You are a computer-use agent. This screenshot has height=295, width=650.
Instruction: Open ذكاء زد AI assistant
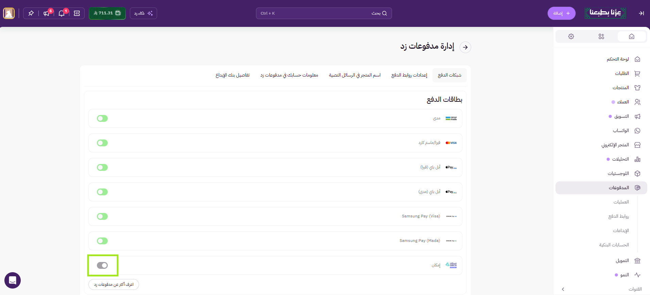(143, 13)
